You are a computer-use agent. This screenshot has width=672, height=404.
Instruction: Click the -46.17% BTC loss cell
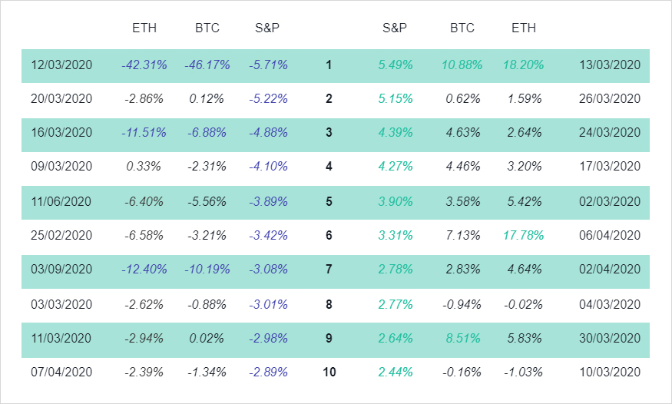[207, 65]
